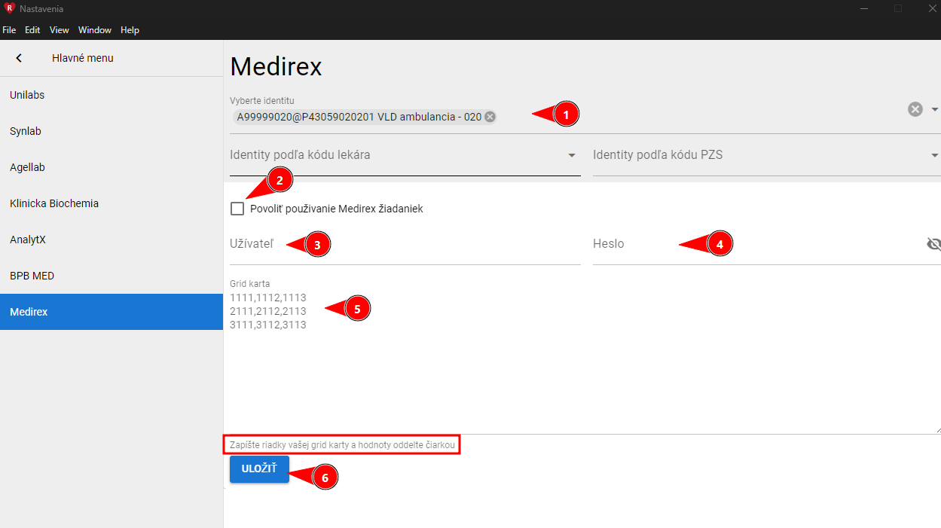The height and width of the screenshot is (528, 941).
Task: Open Identity podľa kódu lekára dropdown
Action: (405, 155)
